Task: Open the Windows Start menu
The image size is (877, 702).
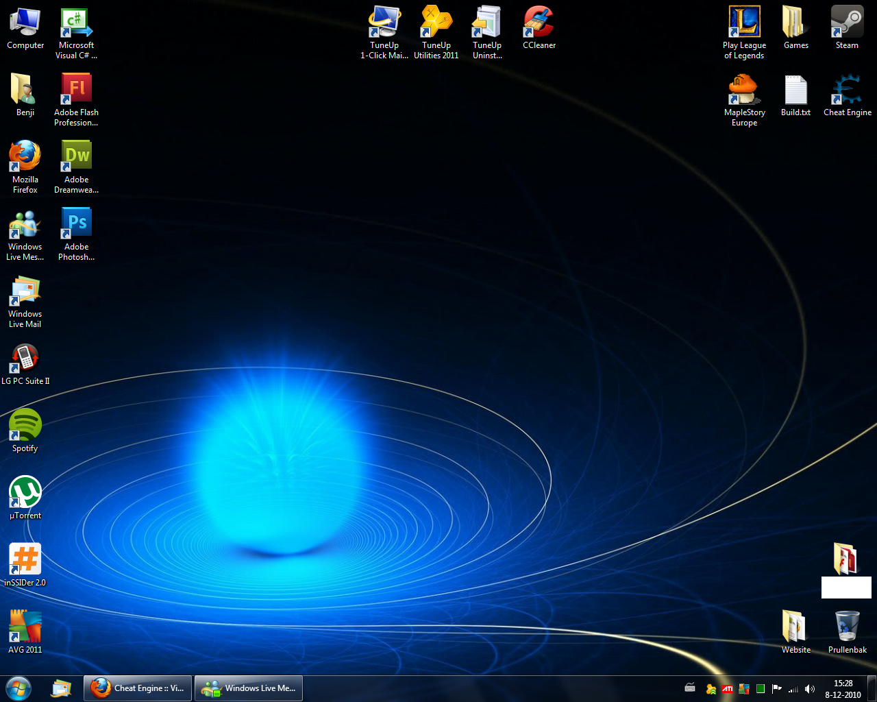Action: (x=18, y=688)
